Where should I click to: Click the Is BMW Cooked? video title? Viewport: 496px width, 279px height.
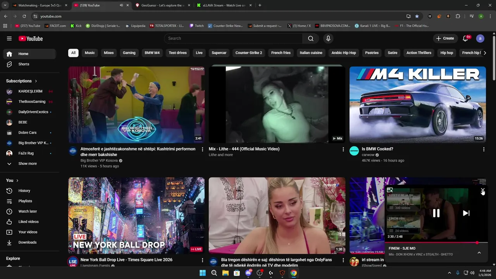point(377,149)
